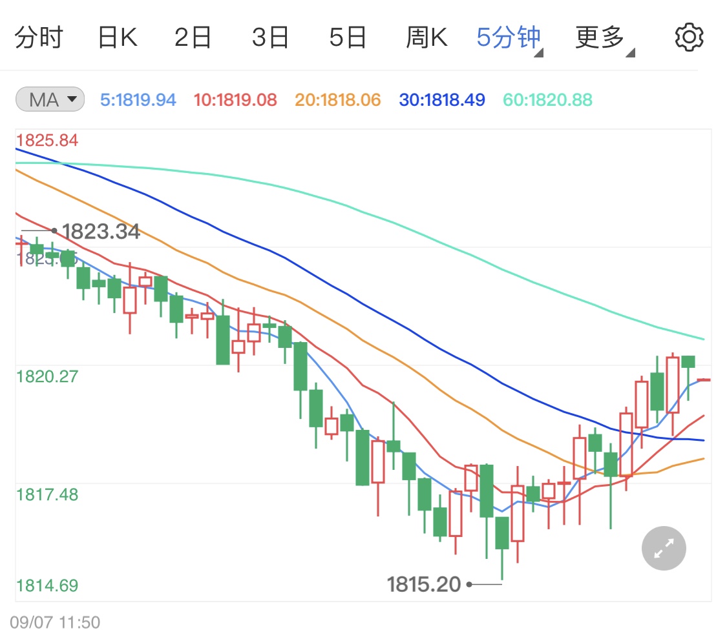The height and width of the screenshot is (639, 727).
Task: Select the 2日 tab
Action: click(x=193, y=37)
